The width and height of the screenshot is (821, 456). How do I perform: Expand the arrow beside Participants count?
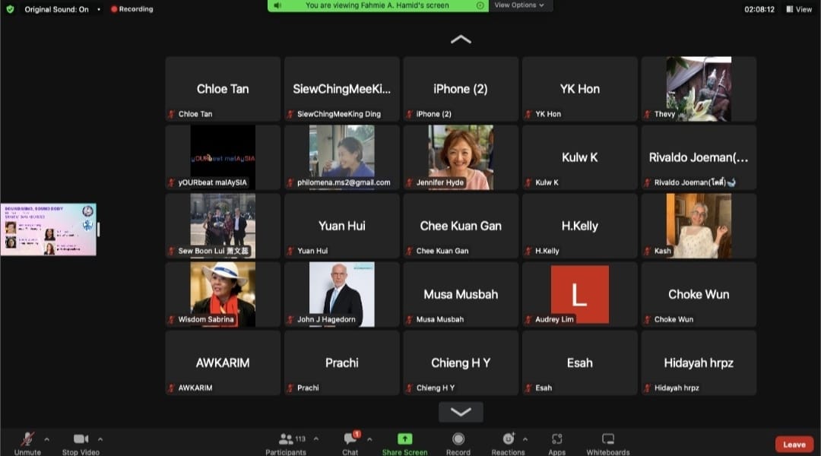point(316,439)
